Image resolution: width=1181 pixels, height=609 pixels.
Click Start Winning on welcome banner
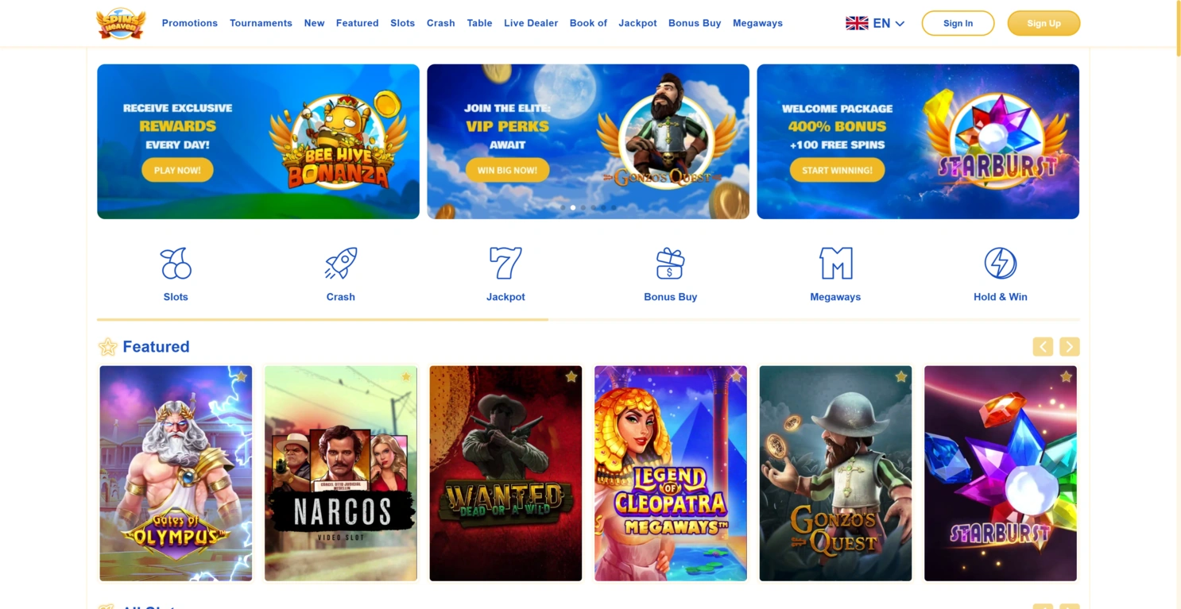(x=837, y=170)
